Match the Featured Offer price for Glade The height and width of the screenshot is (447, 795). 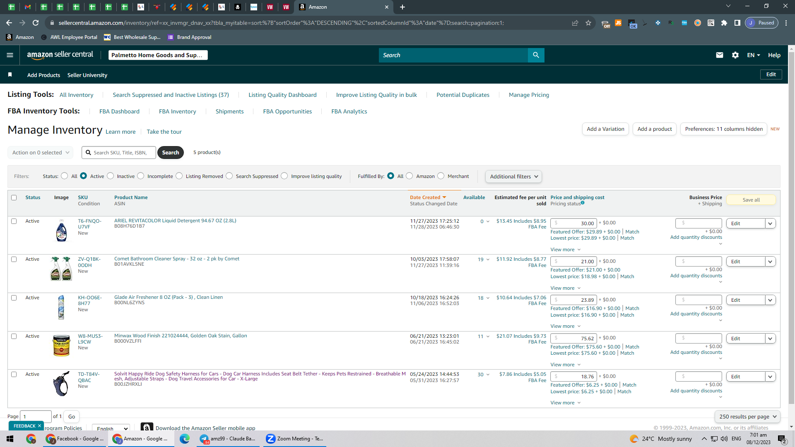pyautogui.click(x=632, y=308)
